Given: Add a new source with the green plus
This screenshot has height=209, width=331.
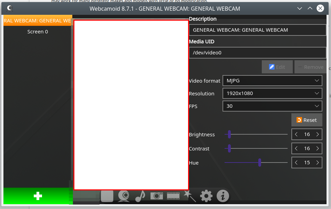Looking at the screenshot, I should (37, 196).
